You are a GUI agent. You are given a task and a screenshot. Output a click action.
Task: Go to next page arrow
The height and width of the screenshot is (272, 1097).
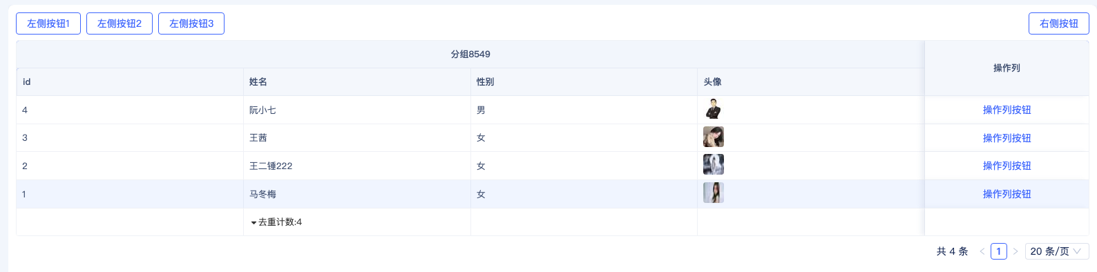[x=1015, y=251]
